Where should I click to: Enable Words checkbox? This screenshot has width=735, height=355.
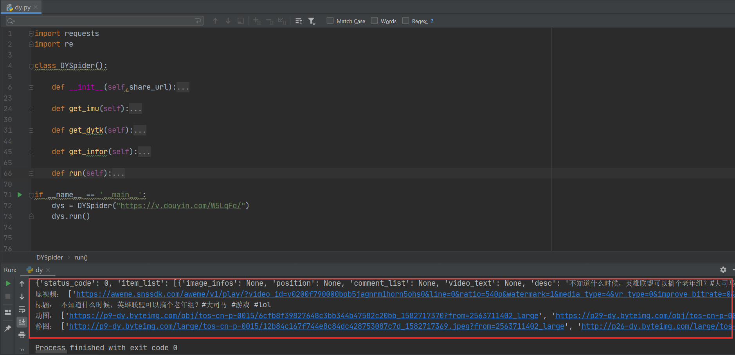(375, 20)
